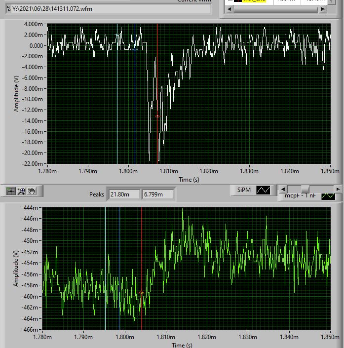Image resolution: width=344 pixels, height=348 pixels.
Task: Click the first Peaks value field 21.80m
Action: pos(124,194)
